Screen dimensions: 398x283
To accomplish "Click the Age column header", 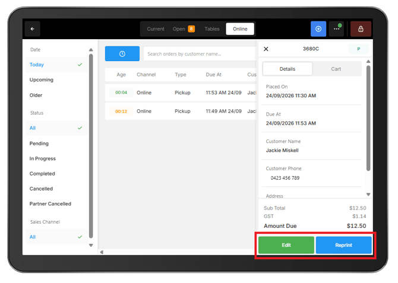I will 121,75.
